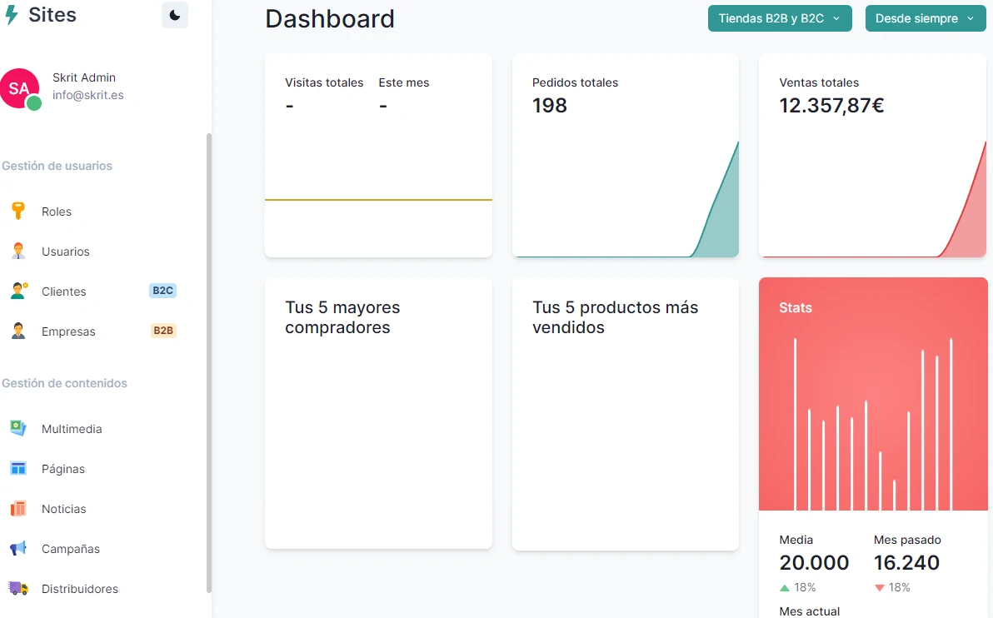The image size is (993, 618).
Task: Click the Noticias newspaper icon
Action: tap(18, 508)
